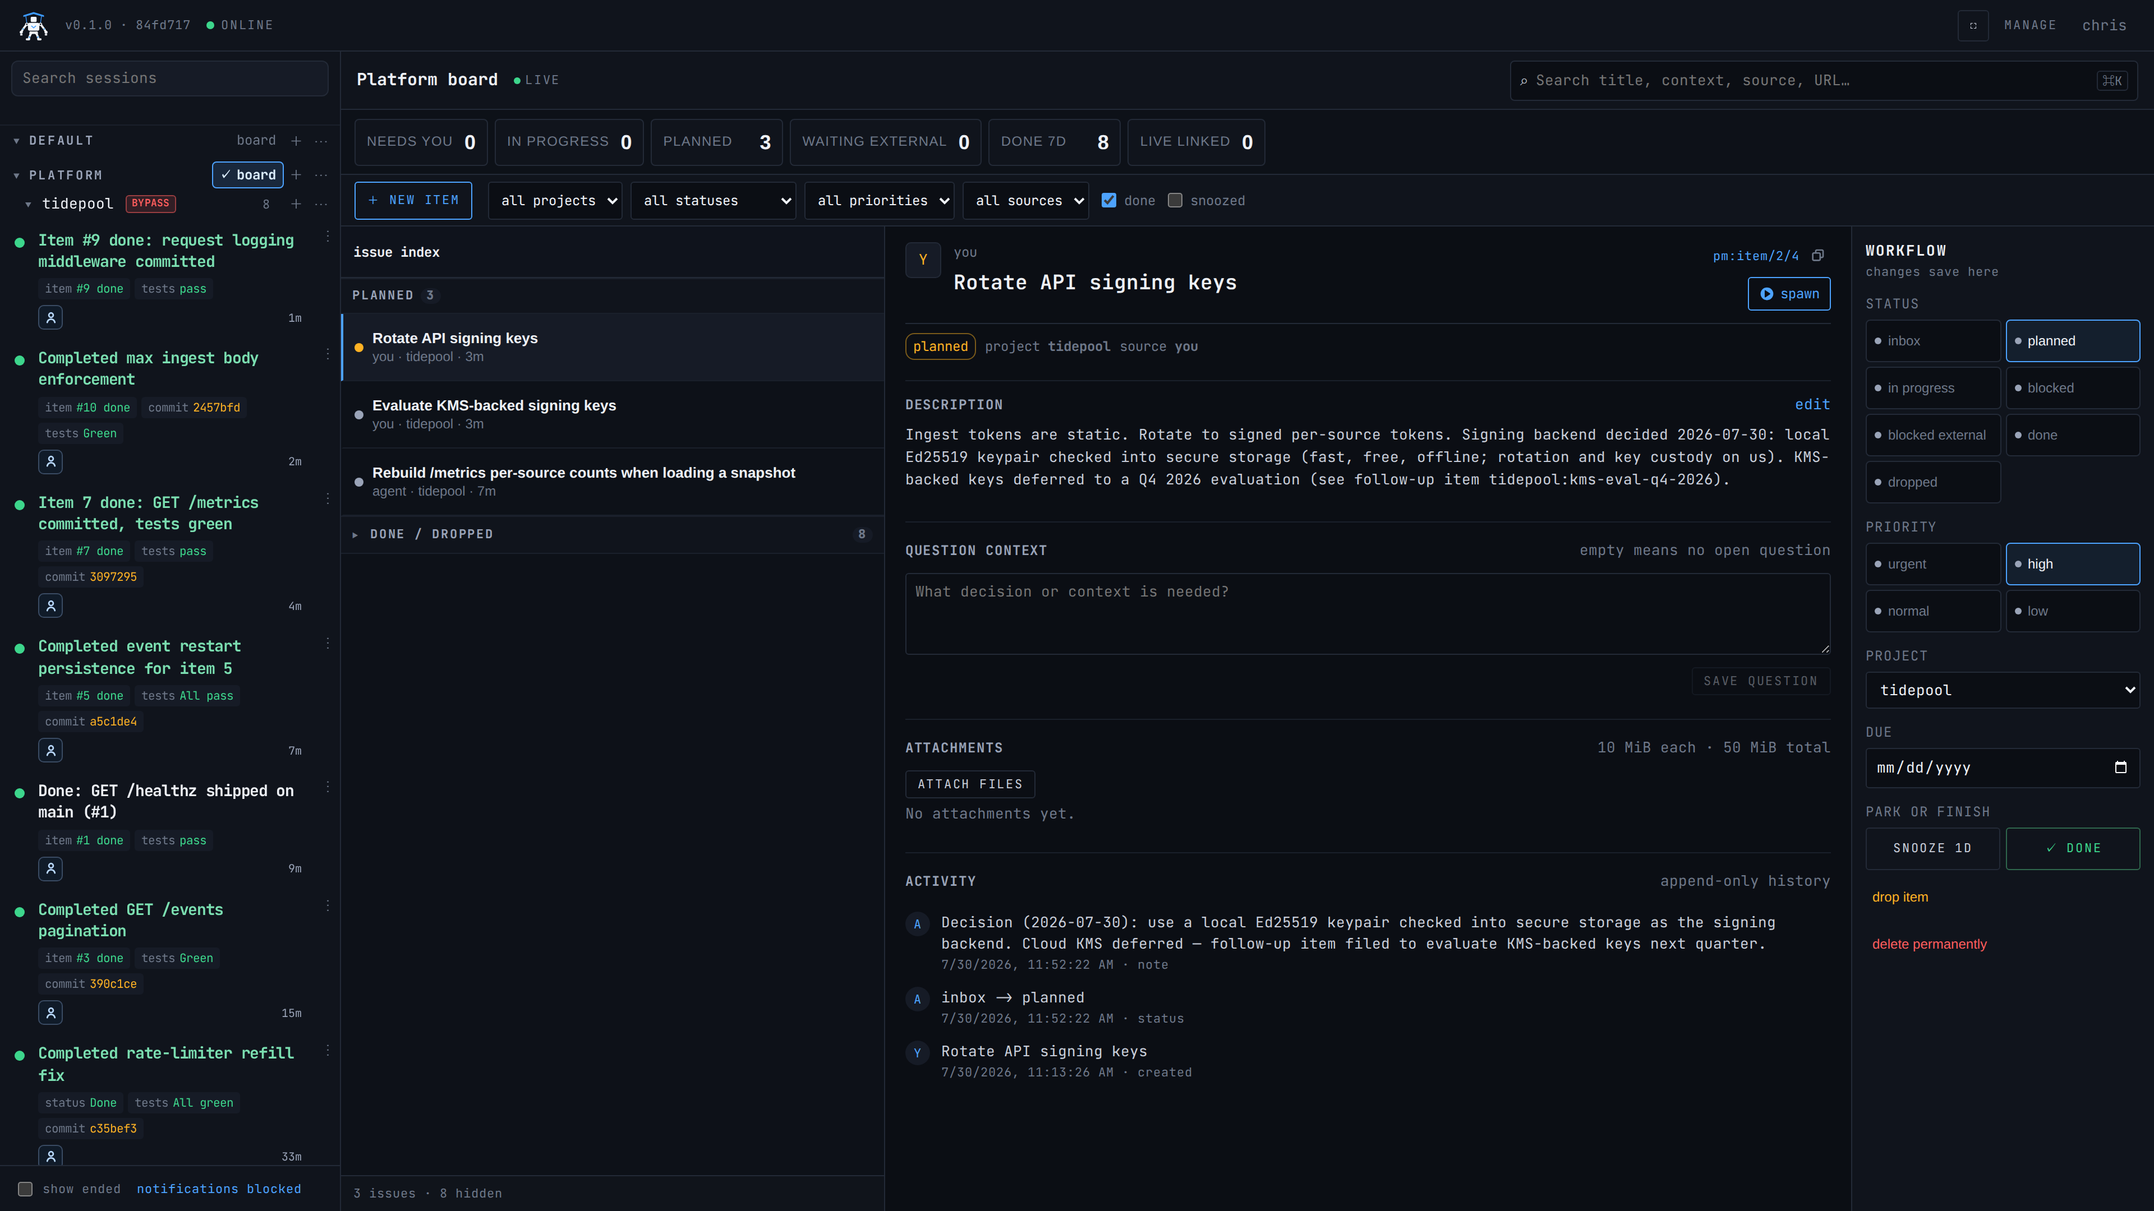2154x1211 pixels.
Task: Expand the DONE / DROPPED section
Action: [612, 534]
